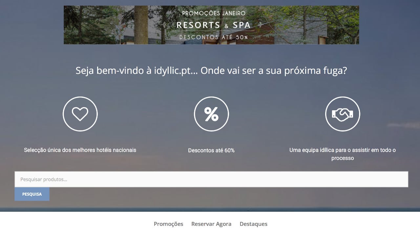
Task: Open the Promoções menu item
Action: 168,224
